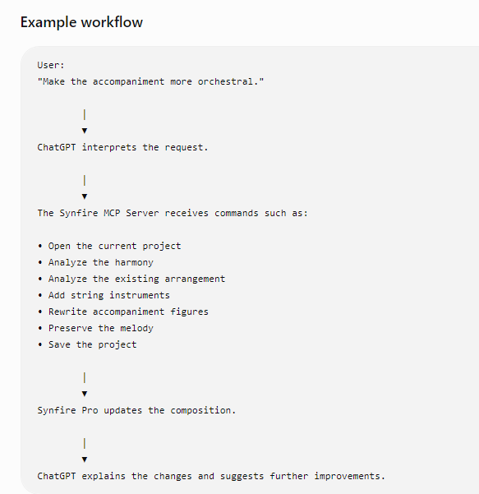Screen dimensions: 479x494
Task: Click 'ChatGPT interprets the request.' line
Action: click(x=122, y=147)
